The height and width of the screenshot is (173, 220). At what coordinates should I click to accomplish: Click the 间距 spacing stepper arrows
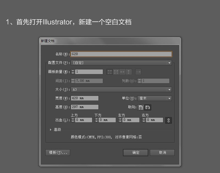73,81
